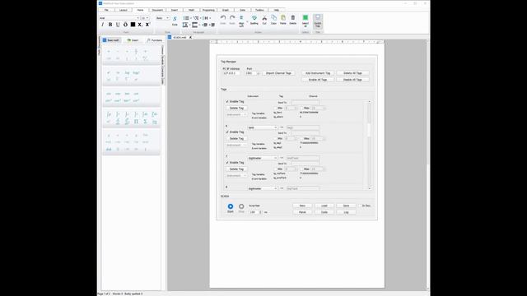
Task: Toggle the Max checkbox in tag 6 section
Action: click(301, 139)
